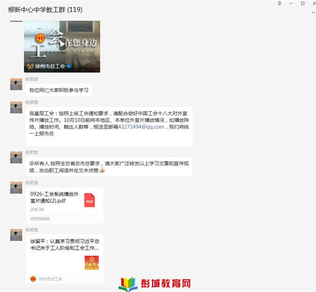The image size is (316, 292).
Task: Open the 0926-工会系统播放外宣片通知(2).pdf file
Action: [64, 205]
